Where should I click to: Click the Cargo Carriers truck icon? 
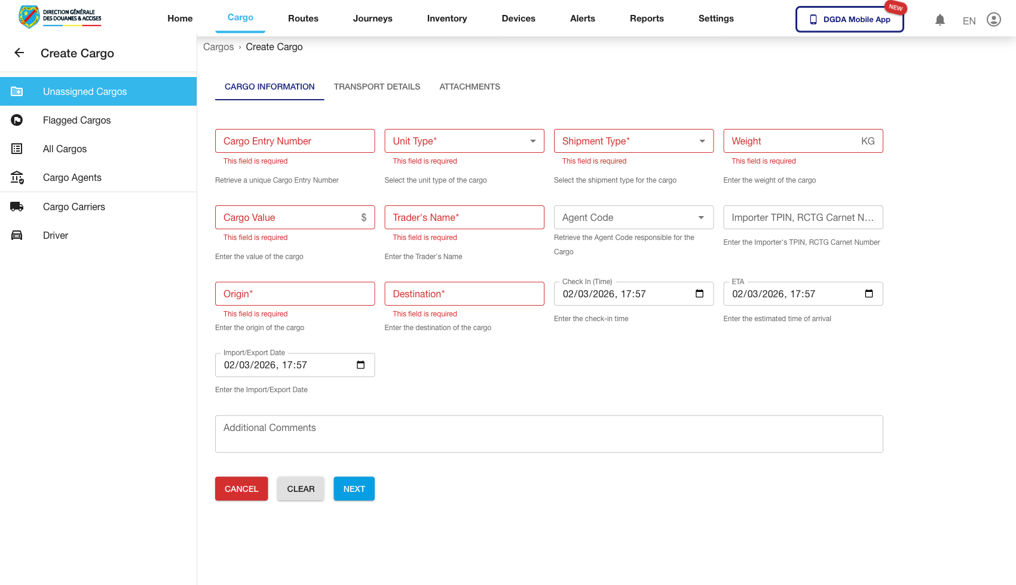click(17, 207)
